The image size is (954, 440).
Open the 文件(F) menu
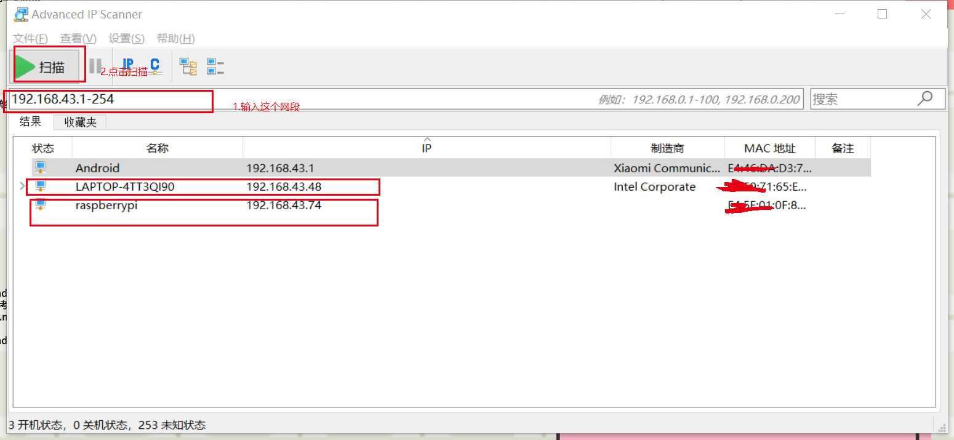(x=30, y=38)
